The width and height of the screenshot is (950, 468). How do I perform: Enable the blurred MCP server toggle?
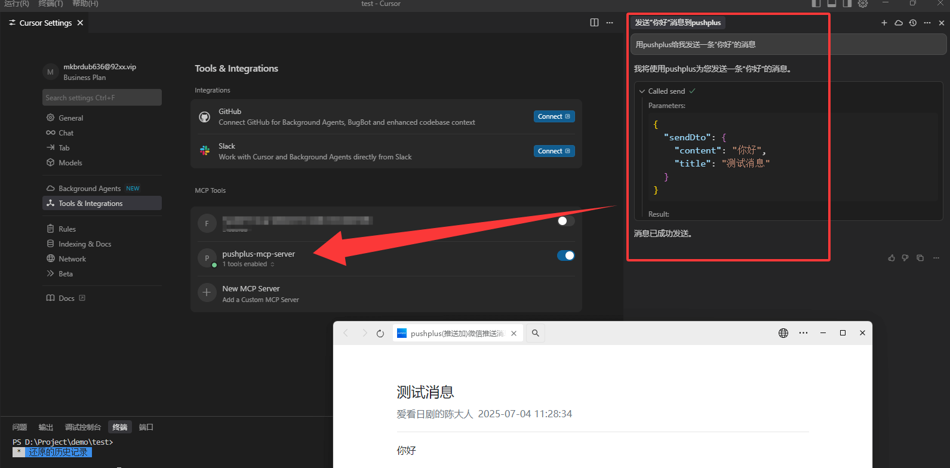pyautogui.click(x=565, y=221)
